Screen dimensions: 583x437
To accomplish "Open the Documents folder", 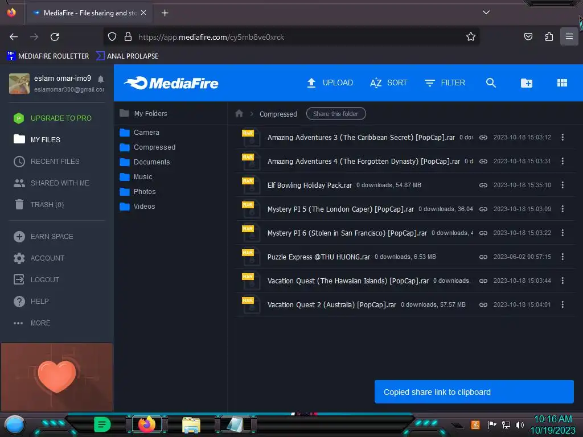I will tap(145, 162).
